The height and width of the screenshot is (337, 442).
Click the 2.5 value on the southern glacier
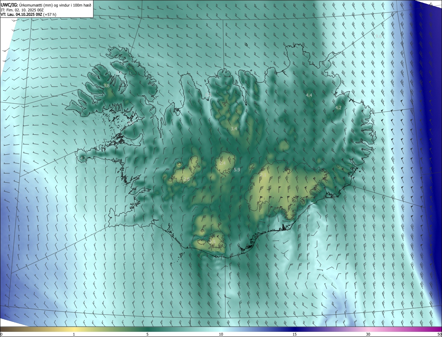pyautogui.click(x=212, y=241)
